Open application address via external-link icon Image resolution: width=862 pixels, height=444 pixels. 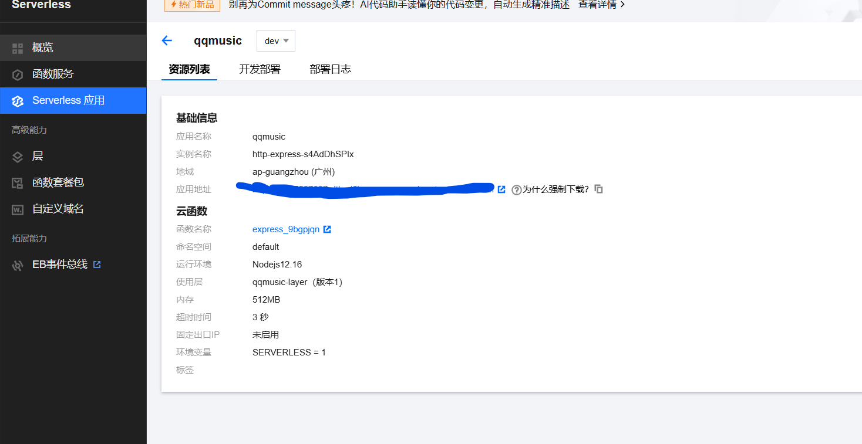click(x=501, y=189)
